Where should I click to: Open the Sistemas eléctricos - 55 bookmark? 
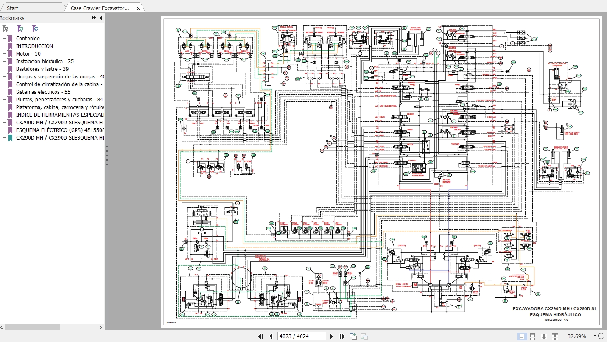43,92
